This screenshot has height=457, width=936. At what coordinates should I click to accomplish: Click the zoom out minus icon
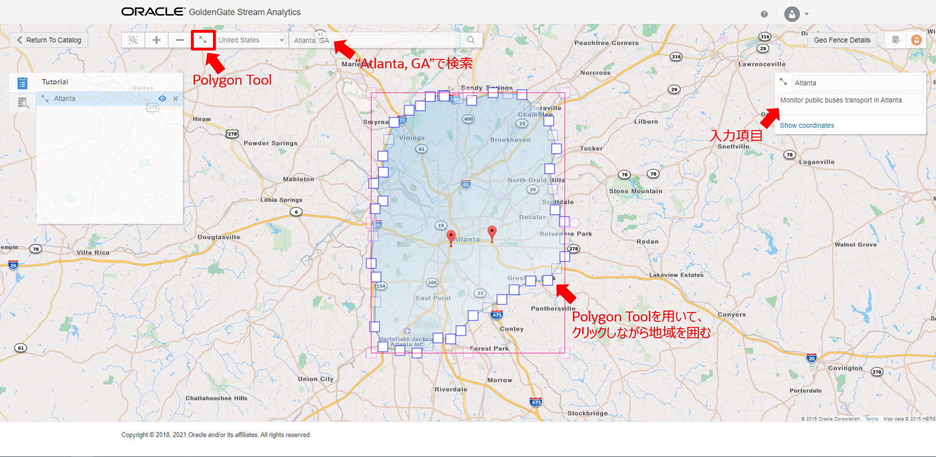pos(180,40)
